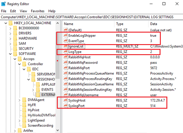Click the tree scrollbar up arrow
The height and width of the screenshot is (133, 183).
coord(57,23)
